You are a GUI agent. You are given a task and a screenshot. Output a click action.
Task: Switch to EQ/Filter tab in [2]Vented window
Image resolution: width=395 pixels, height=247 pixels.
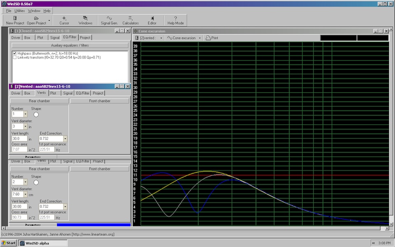click(x=83, y=93)
